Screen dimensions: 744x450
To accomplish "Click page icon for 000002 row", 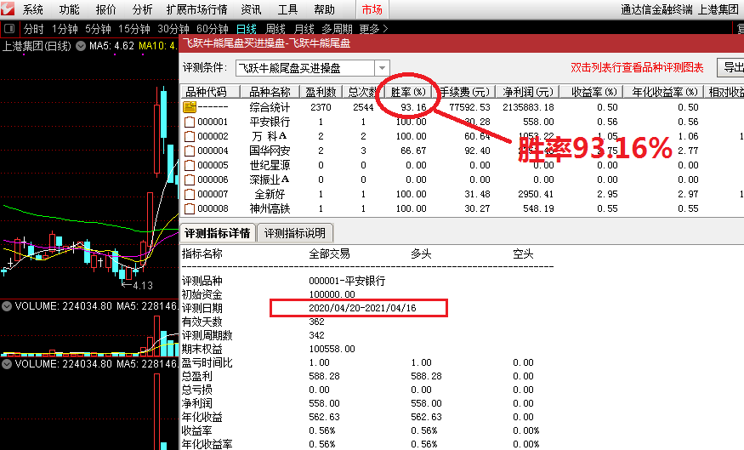I will coord(190,137).
